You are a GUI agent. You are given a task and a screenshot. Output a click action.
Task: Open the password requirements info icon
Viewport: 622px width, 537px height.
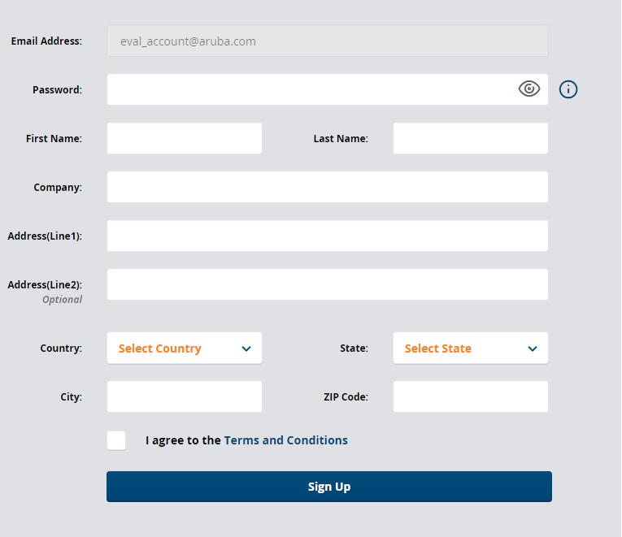568,89
